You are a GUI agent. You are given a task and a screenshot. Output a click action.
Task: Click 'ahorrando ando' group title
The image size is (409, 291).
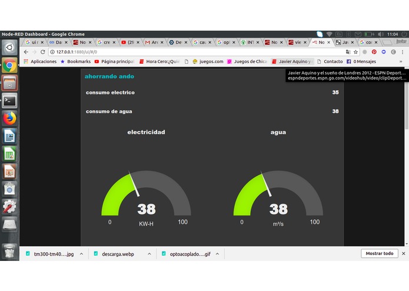(109, 77)
